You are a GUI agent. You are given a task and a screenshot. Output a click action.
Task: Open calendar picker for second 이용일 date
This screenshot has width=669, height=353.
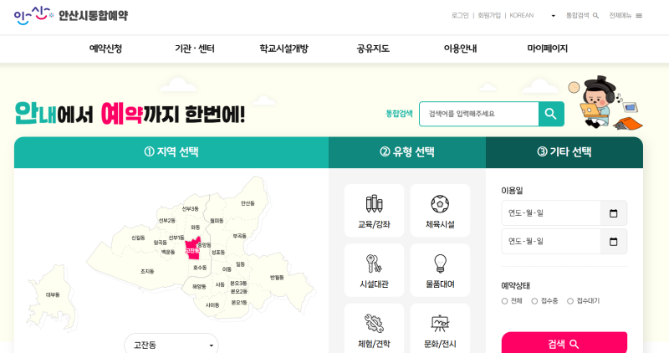[x=614, y=242]
